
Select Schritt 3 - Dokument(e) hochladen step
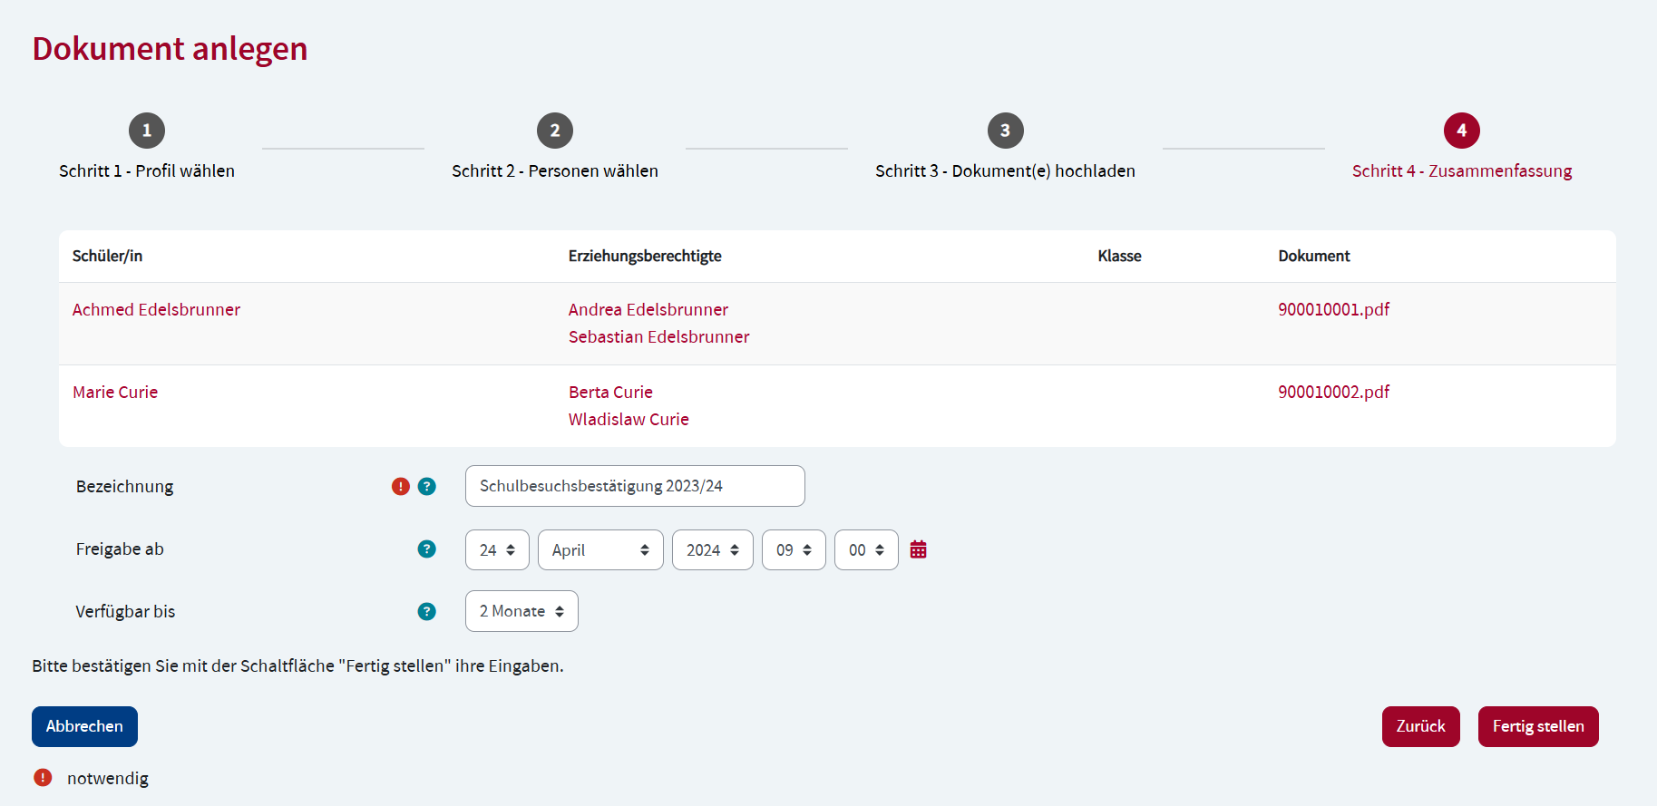click(x=1005, y=171)
